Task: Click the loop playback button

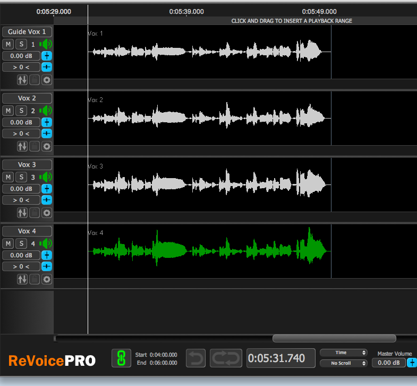Action: pyautogui.click(x=226, y=358)
